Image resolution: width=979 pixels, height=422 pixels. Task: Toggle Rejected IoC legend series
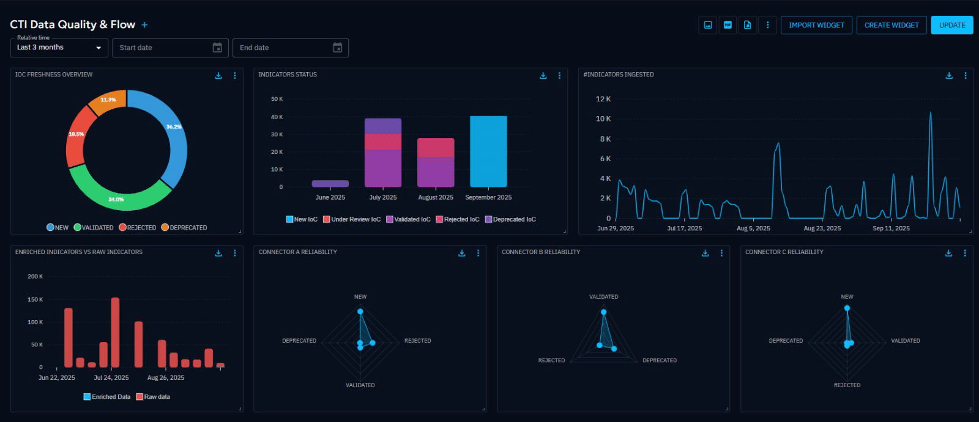pyautogui.click(x=458, y=219)
